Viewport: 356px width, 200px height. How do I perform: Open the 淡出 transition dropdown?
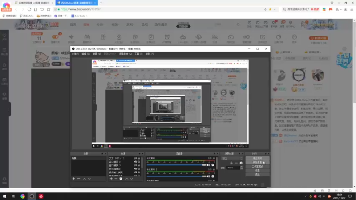click(232, 158)
